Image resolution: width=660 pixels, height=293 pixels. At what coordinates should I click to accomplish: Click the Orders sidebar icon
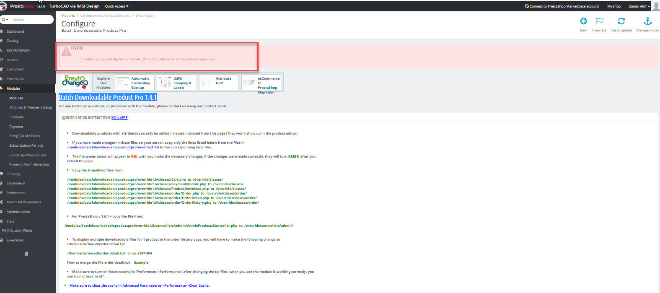click(2, 60)
